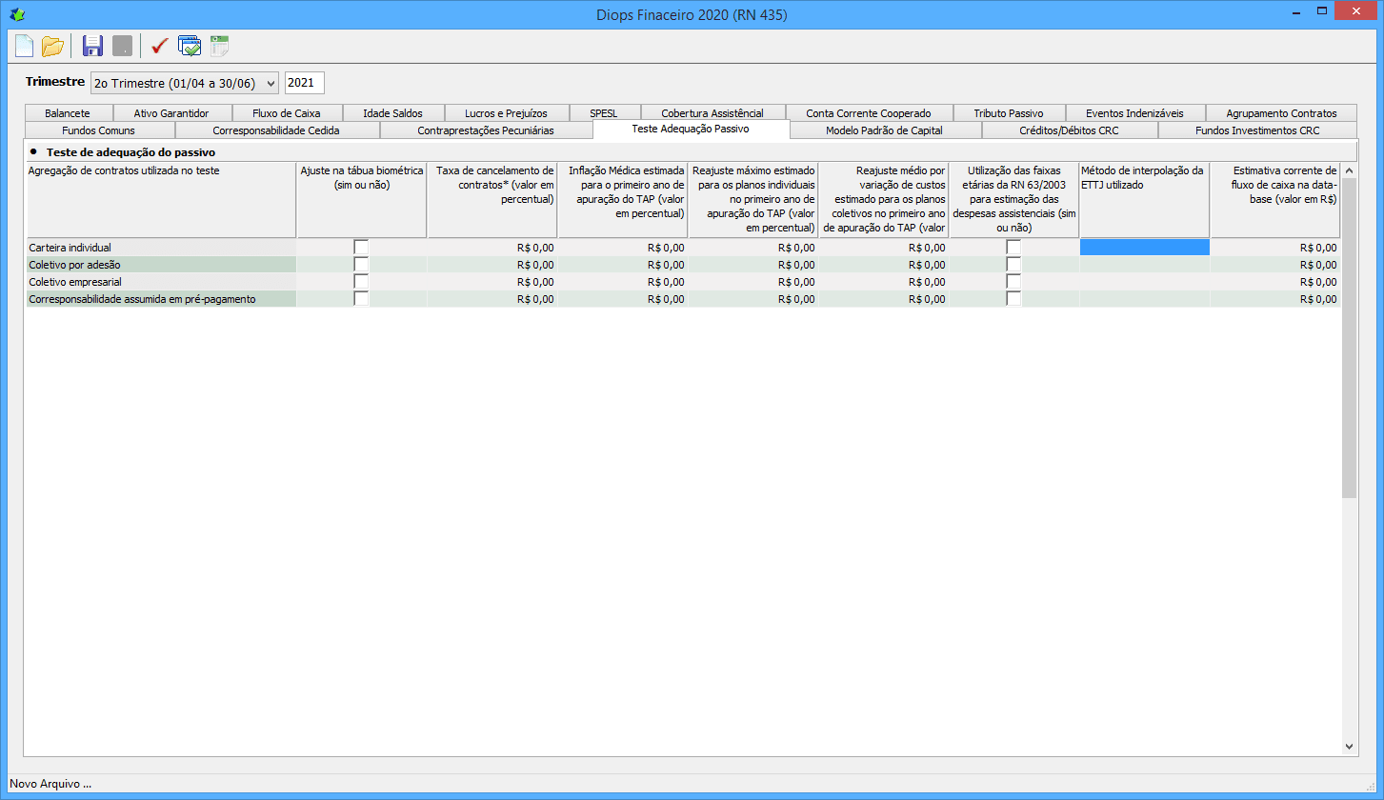Screen dimensions: 1384x800
Task: Open the Modelo Padrão de Capital tab
Action: pos(883,130)
